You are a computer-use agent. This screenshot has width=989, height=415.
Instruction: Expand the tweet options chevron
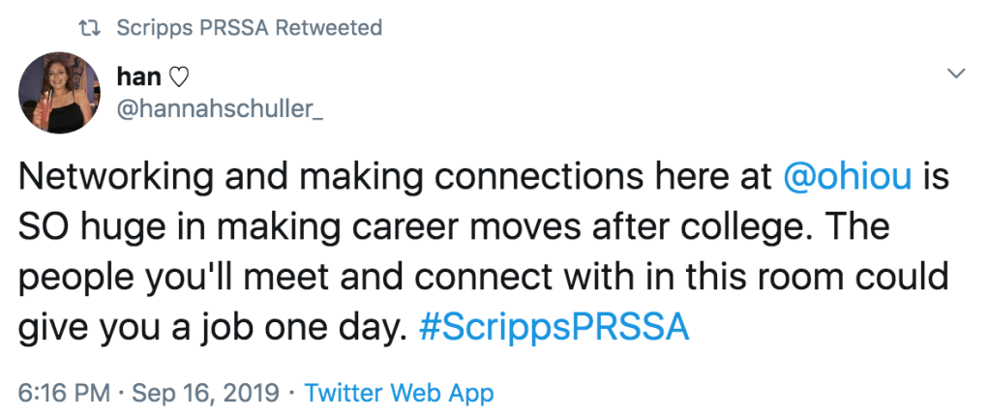(956, 74)
